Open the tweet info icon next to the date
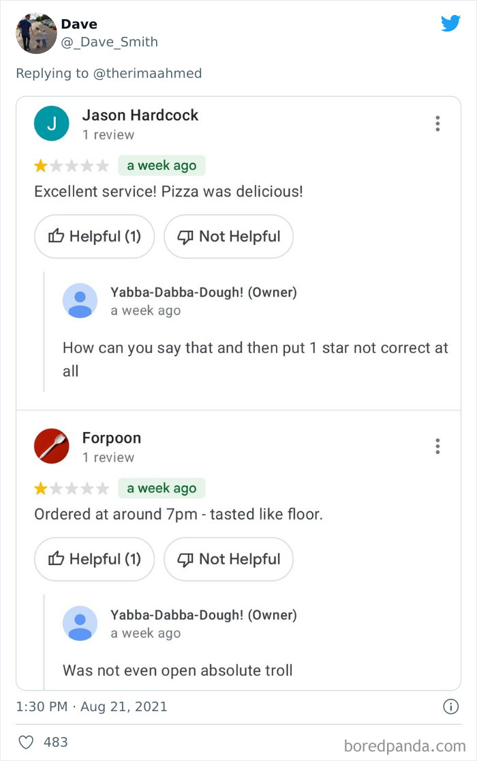Viewport: 477px width, 761px height. [x=451, y=707]
